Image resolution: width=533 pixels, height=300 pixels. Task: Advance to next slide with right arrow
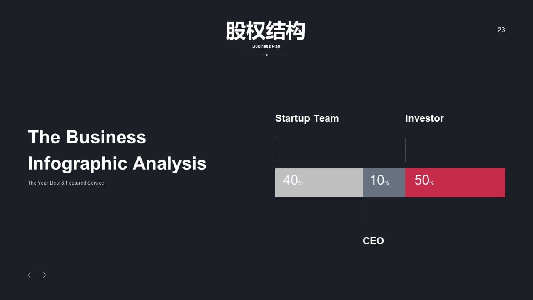pyautogui.click(x=44, y=275)
